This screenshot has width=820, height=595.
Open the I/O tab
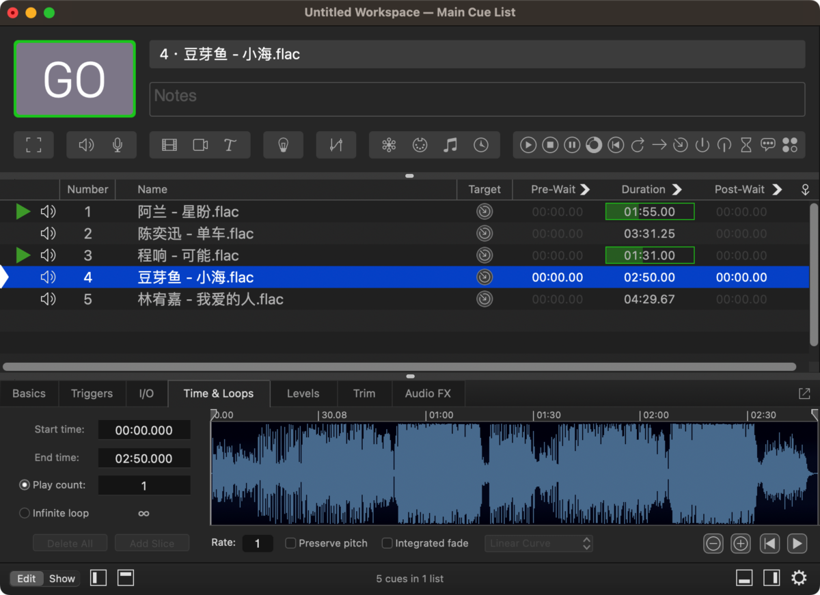[146, 393]
